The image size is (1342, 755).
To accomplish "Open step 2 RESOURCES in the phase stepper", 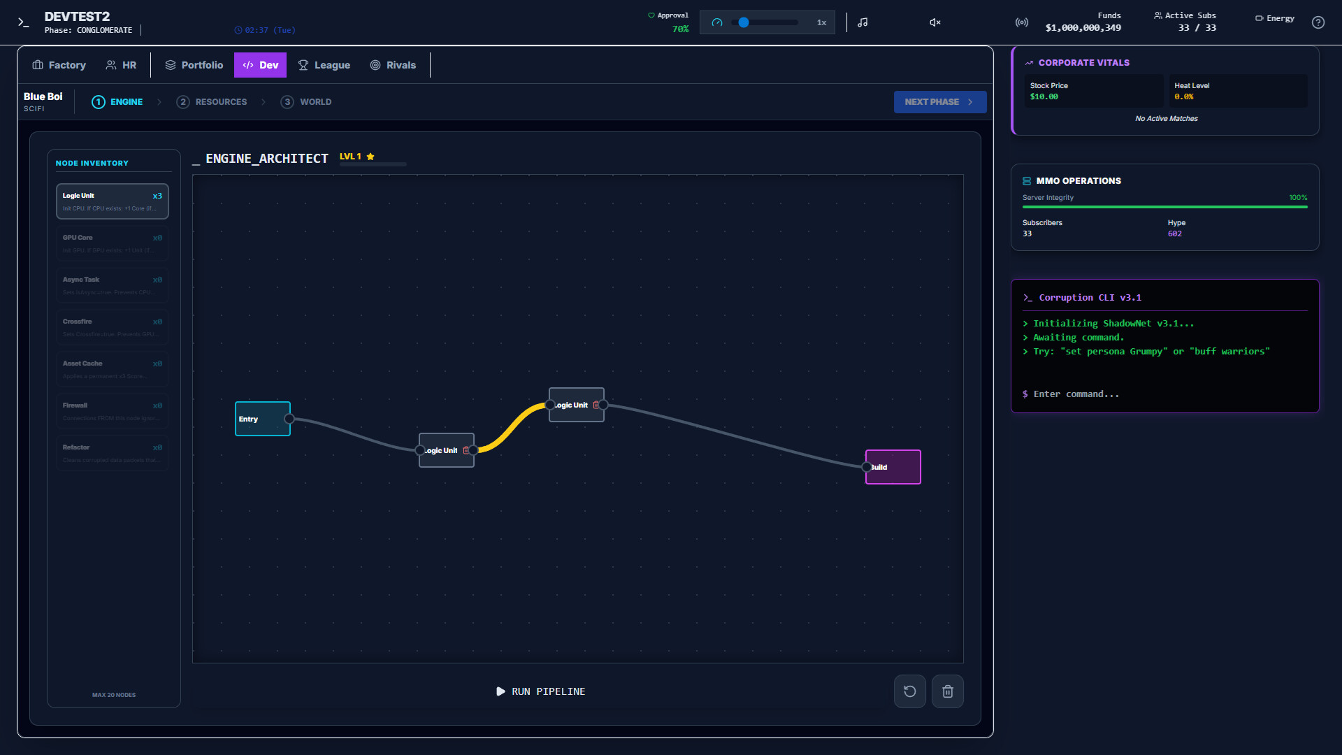I will point(212,101).
